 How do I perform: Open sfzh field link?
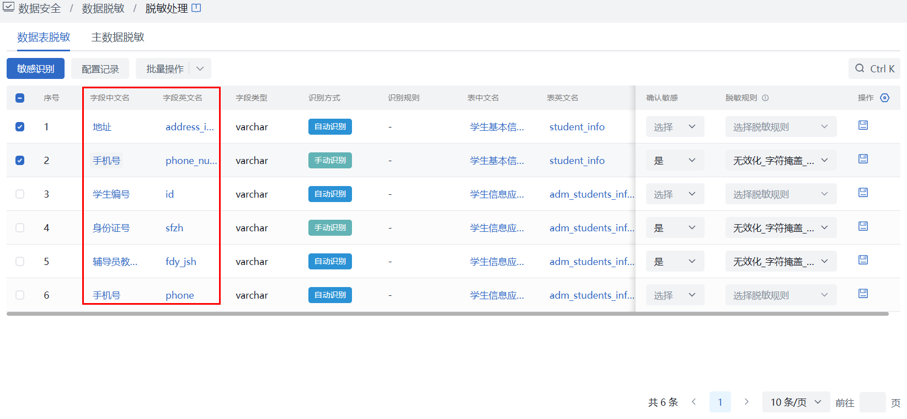tap(174, 228)
